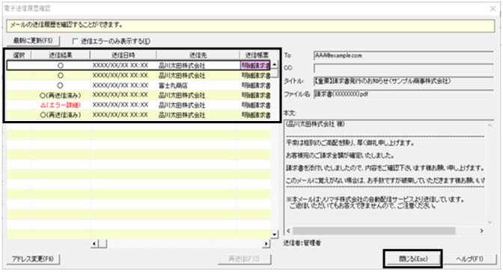Viewport: 503px width, 272px height.
Task: Open help with ヘルプ(F1) button
Action: (x=469, y=259)
